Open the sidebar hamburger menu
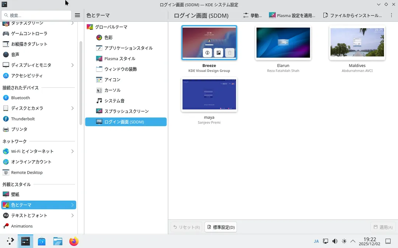Viewport: 398px width, 248px height. click(77, 15)
